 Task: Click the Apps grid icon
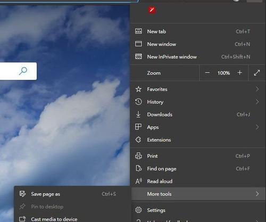pyautogui.click(x=138, y=127)
